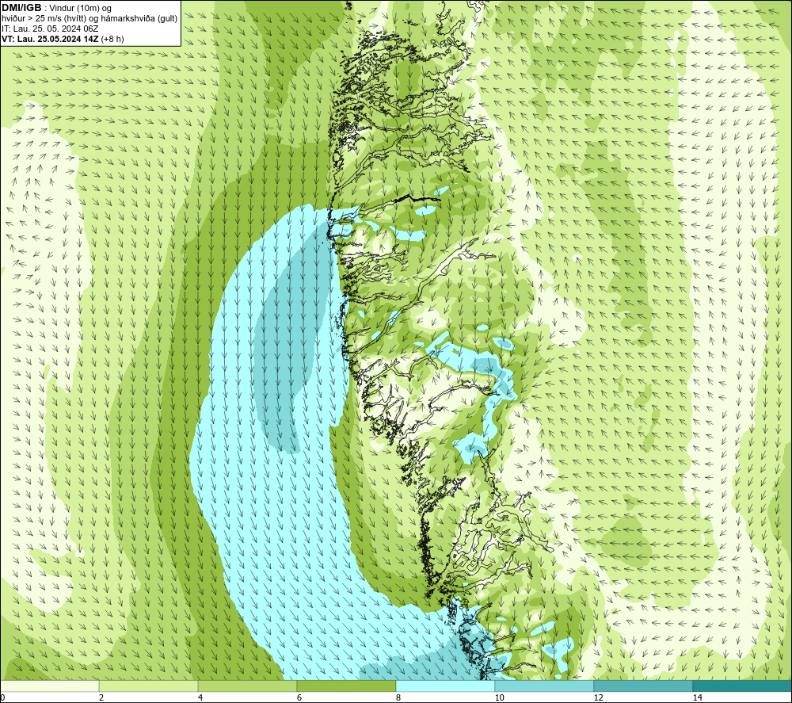Click the legend tick label 2
The height and width of the screenshot is (703, 792).
pyautogui.click(x=101, y=697)
